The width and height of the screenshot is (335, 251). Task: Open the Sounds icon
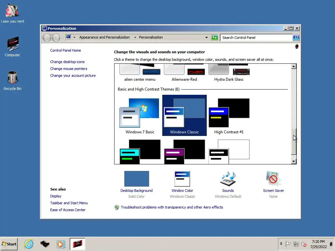[x=228, y=179]
